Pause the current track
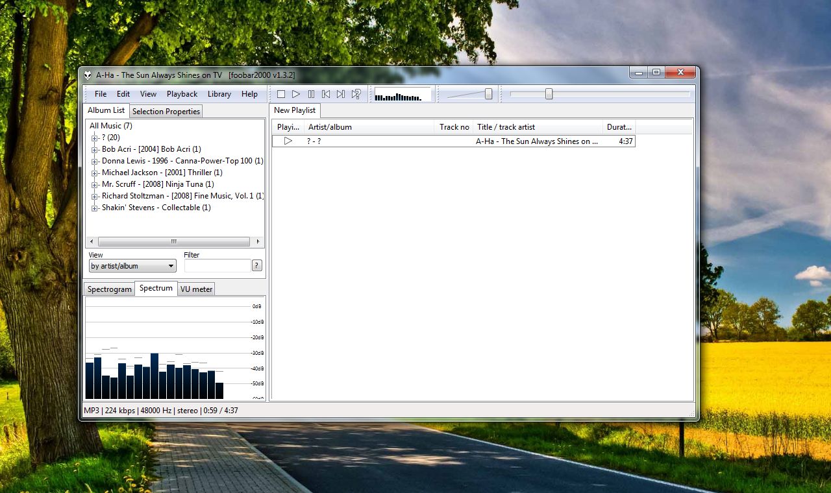The height and width of the screenshot is (493, 831). tap(311, 94)
